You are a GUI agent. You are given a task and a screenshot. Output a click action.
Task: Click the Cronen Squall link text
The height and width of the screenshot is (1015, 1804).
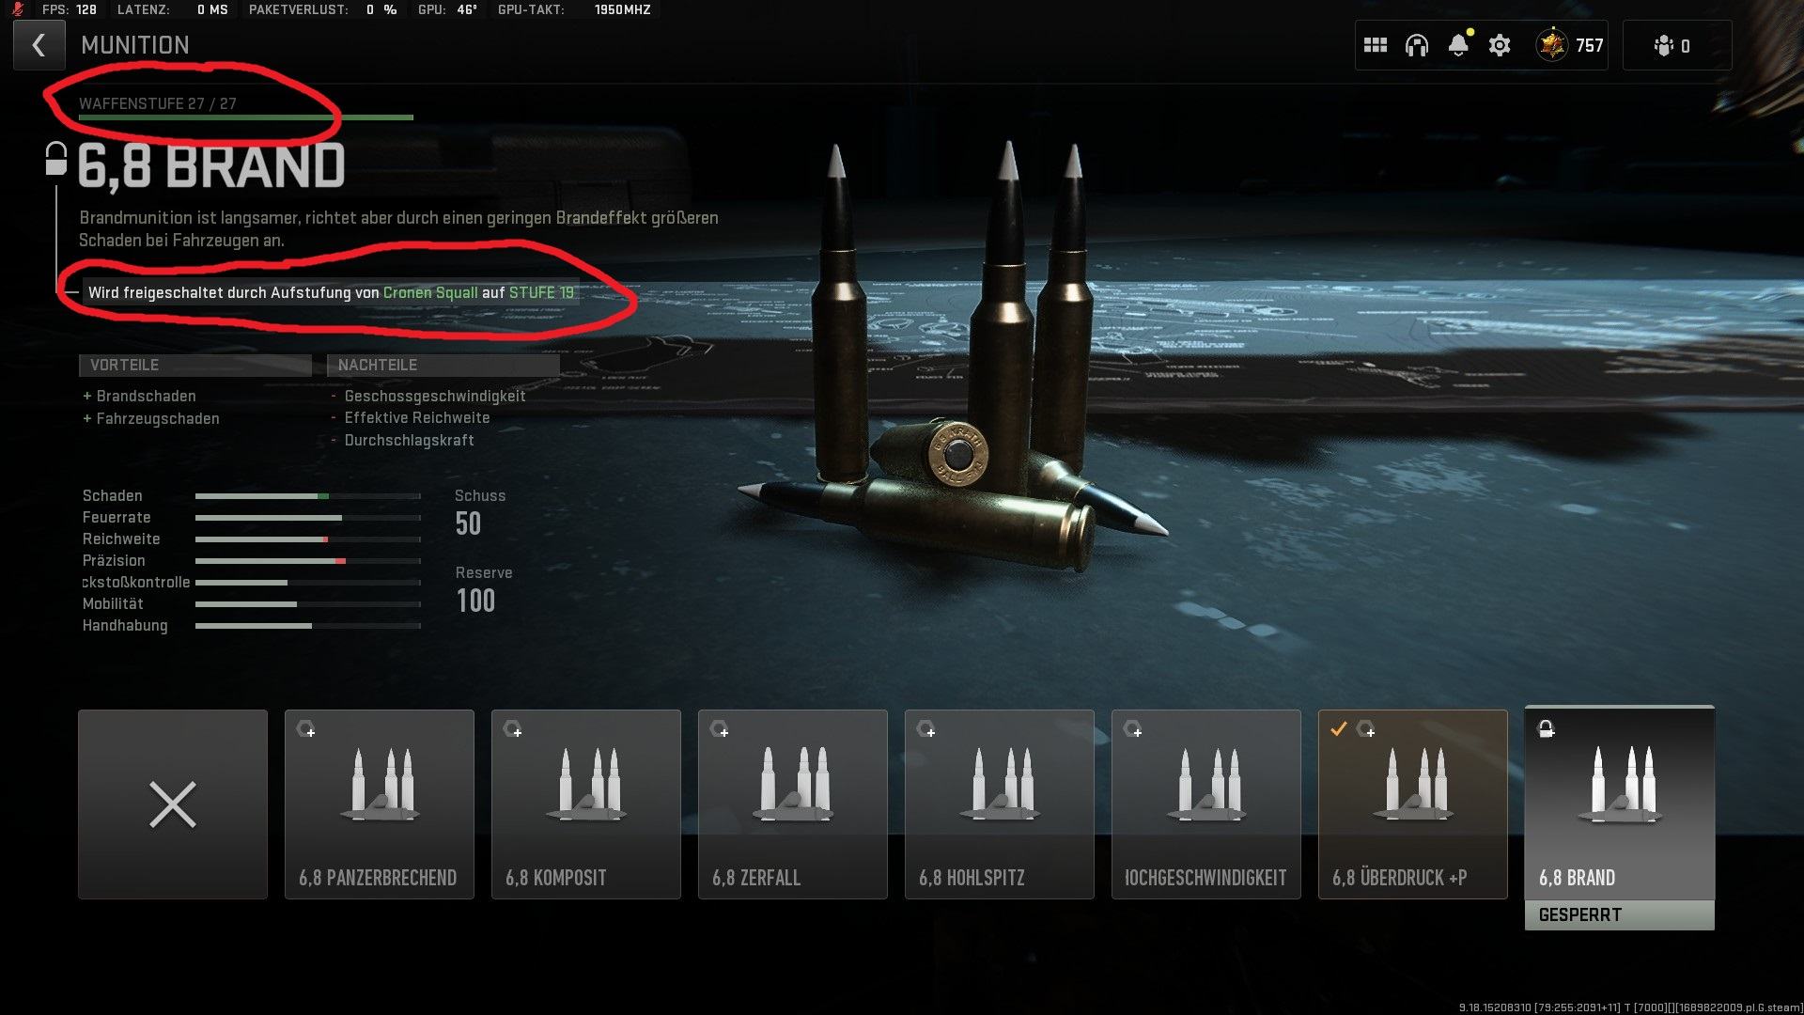(430, 292)
